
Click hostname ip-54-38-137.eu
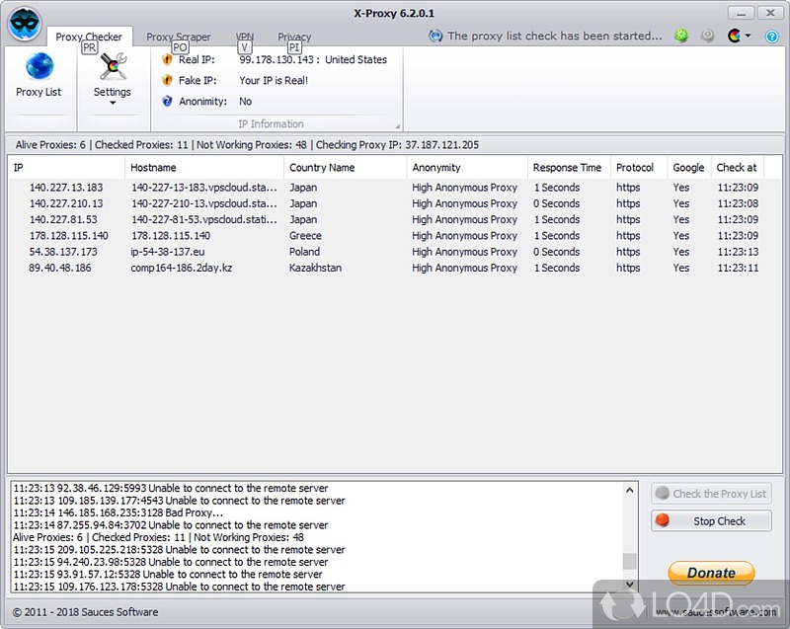pos(168,252)
